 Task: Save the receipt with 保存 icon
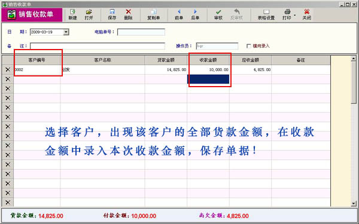pyautogui.click(x=112, y=14)
